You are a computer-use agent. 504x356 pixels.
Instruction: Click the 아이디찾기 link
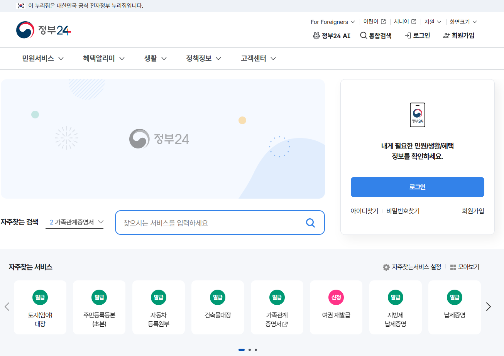(x=364, y=211)
